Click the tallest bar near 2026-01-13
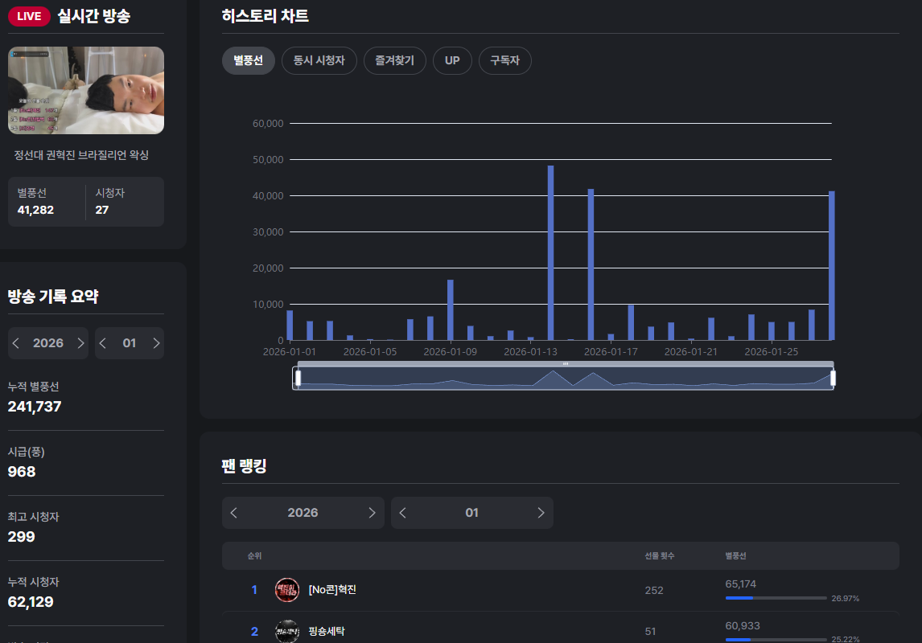Viewport: 922px width, 643px height. pyautogui.click(x=550, y=252)
